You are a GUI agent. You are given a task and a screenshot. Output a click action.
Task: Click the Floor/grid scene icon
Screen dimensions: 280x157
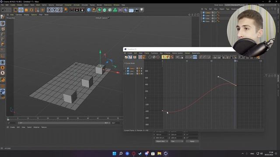tap(131, 10)
